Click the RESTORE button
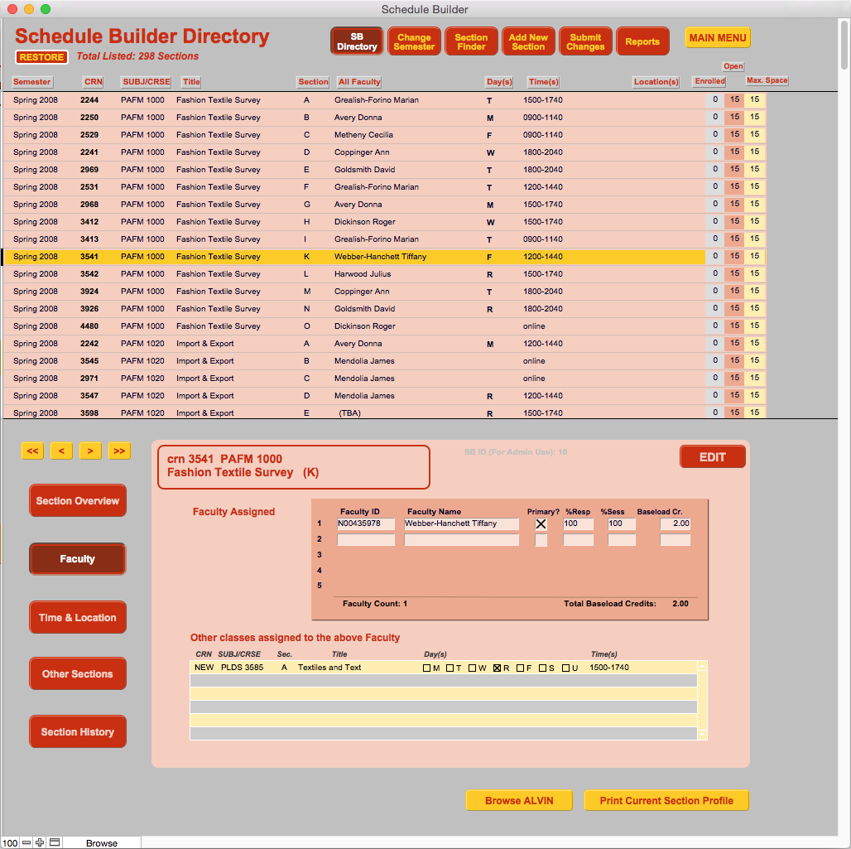851x849 pixels. [41, 57]
